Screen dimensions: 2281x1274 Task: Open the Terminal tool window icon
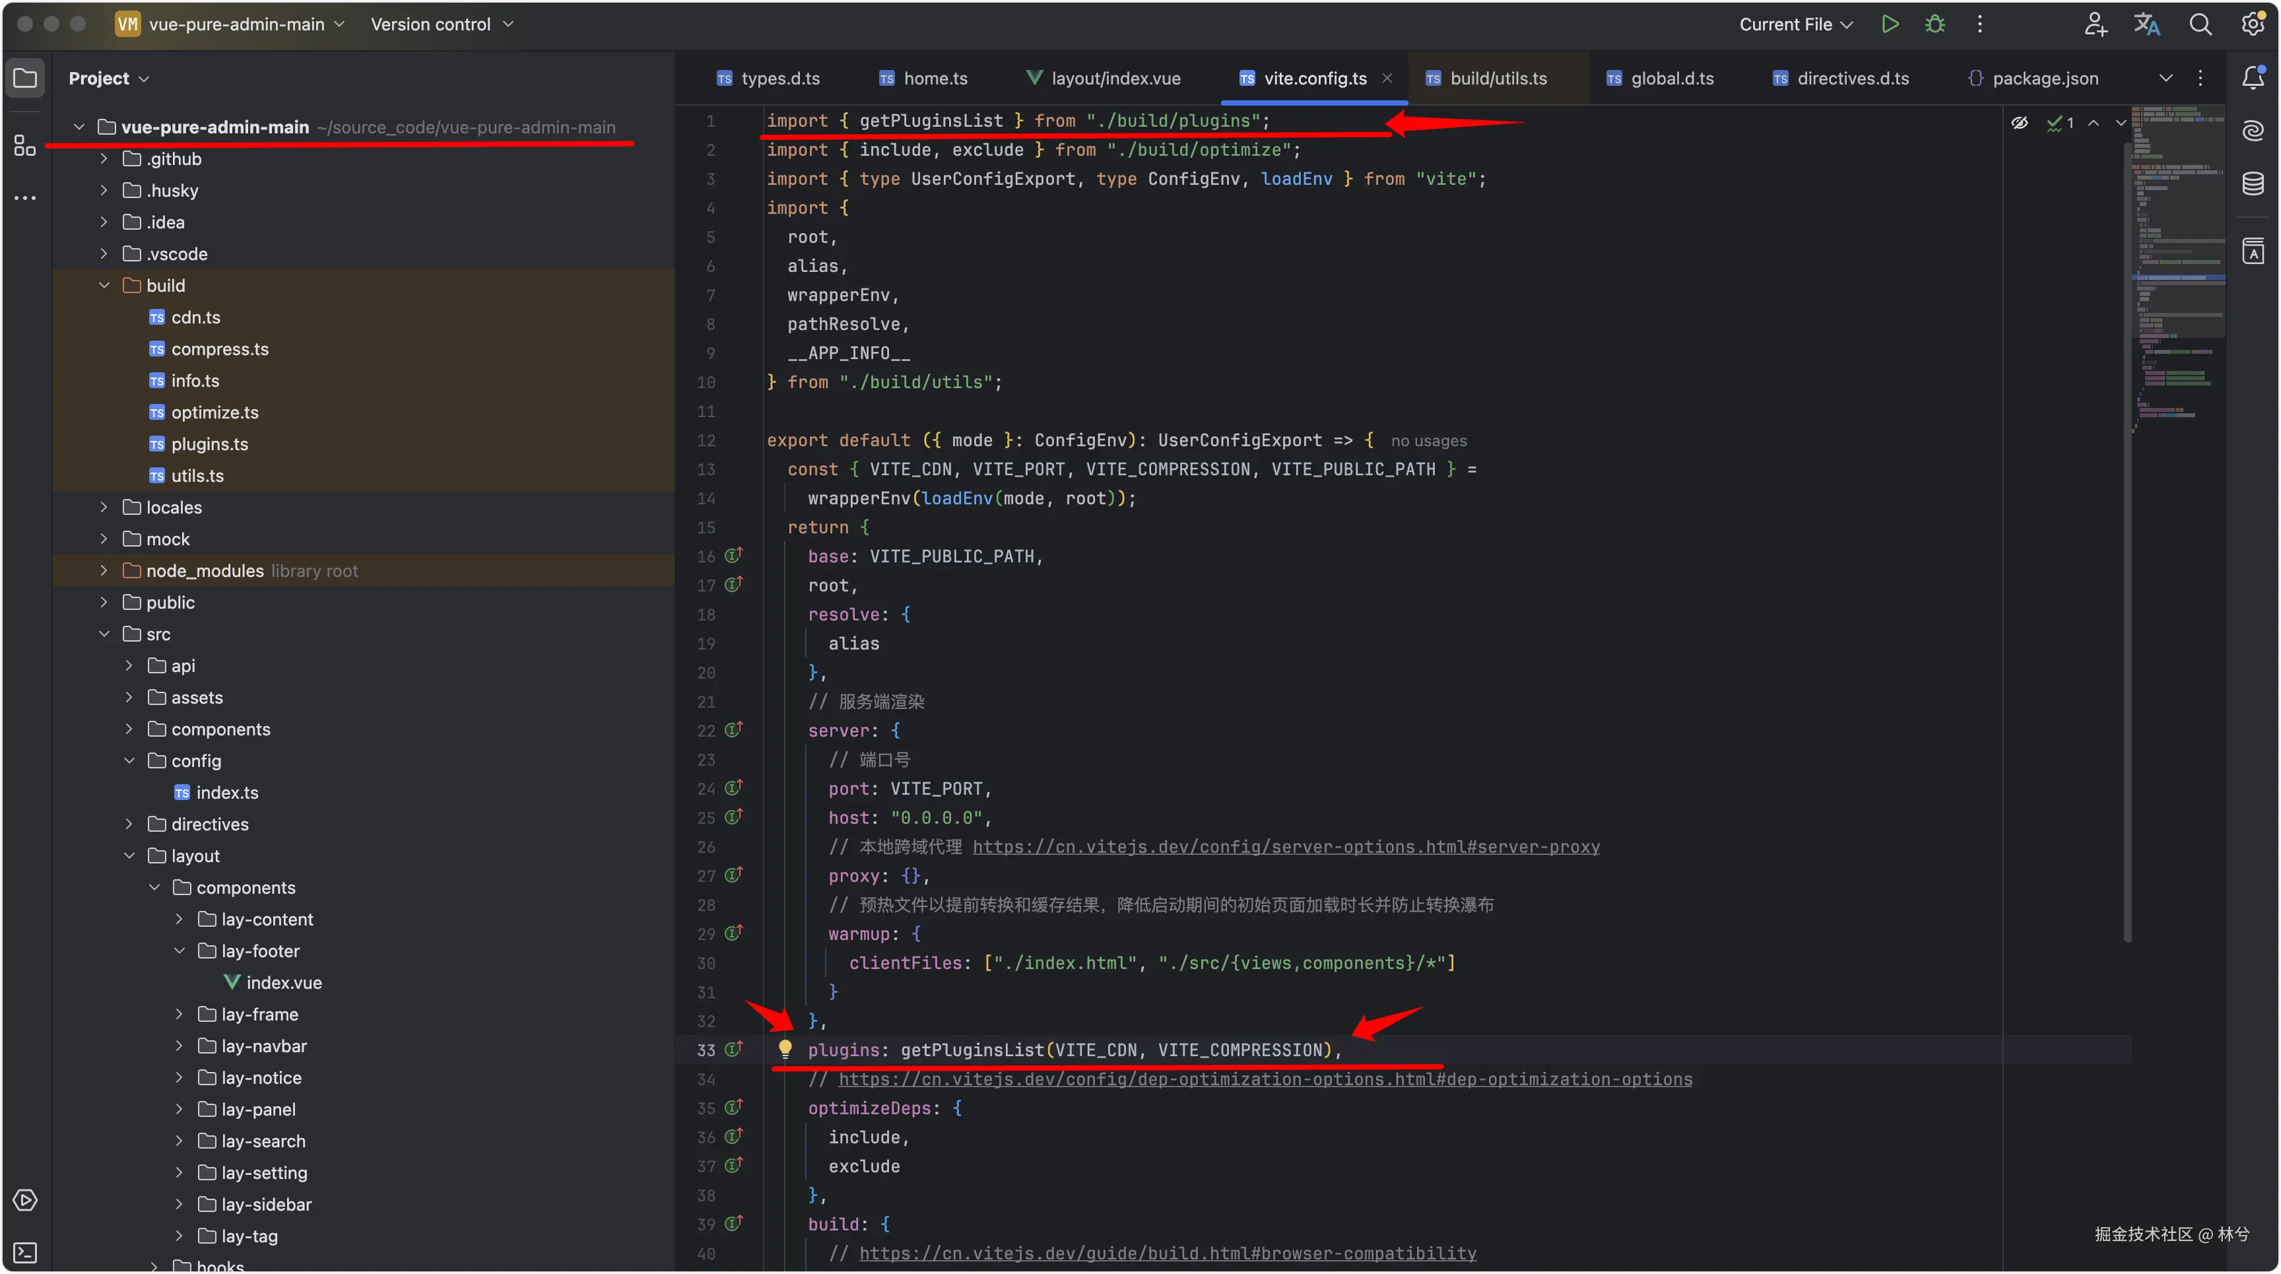[25, 1252]
